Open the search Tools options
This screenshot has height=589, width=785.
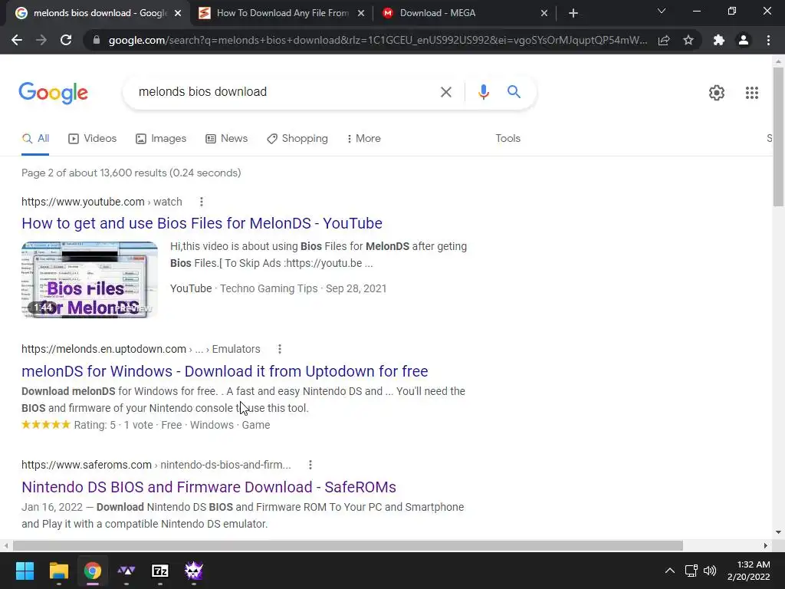click(x=507, y=139)
